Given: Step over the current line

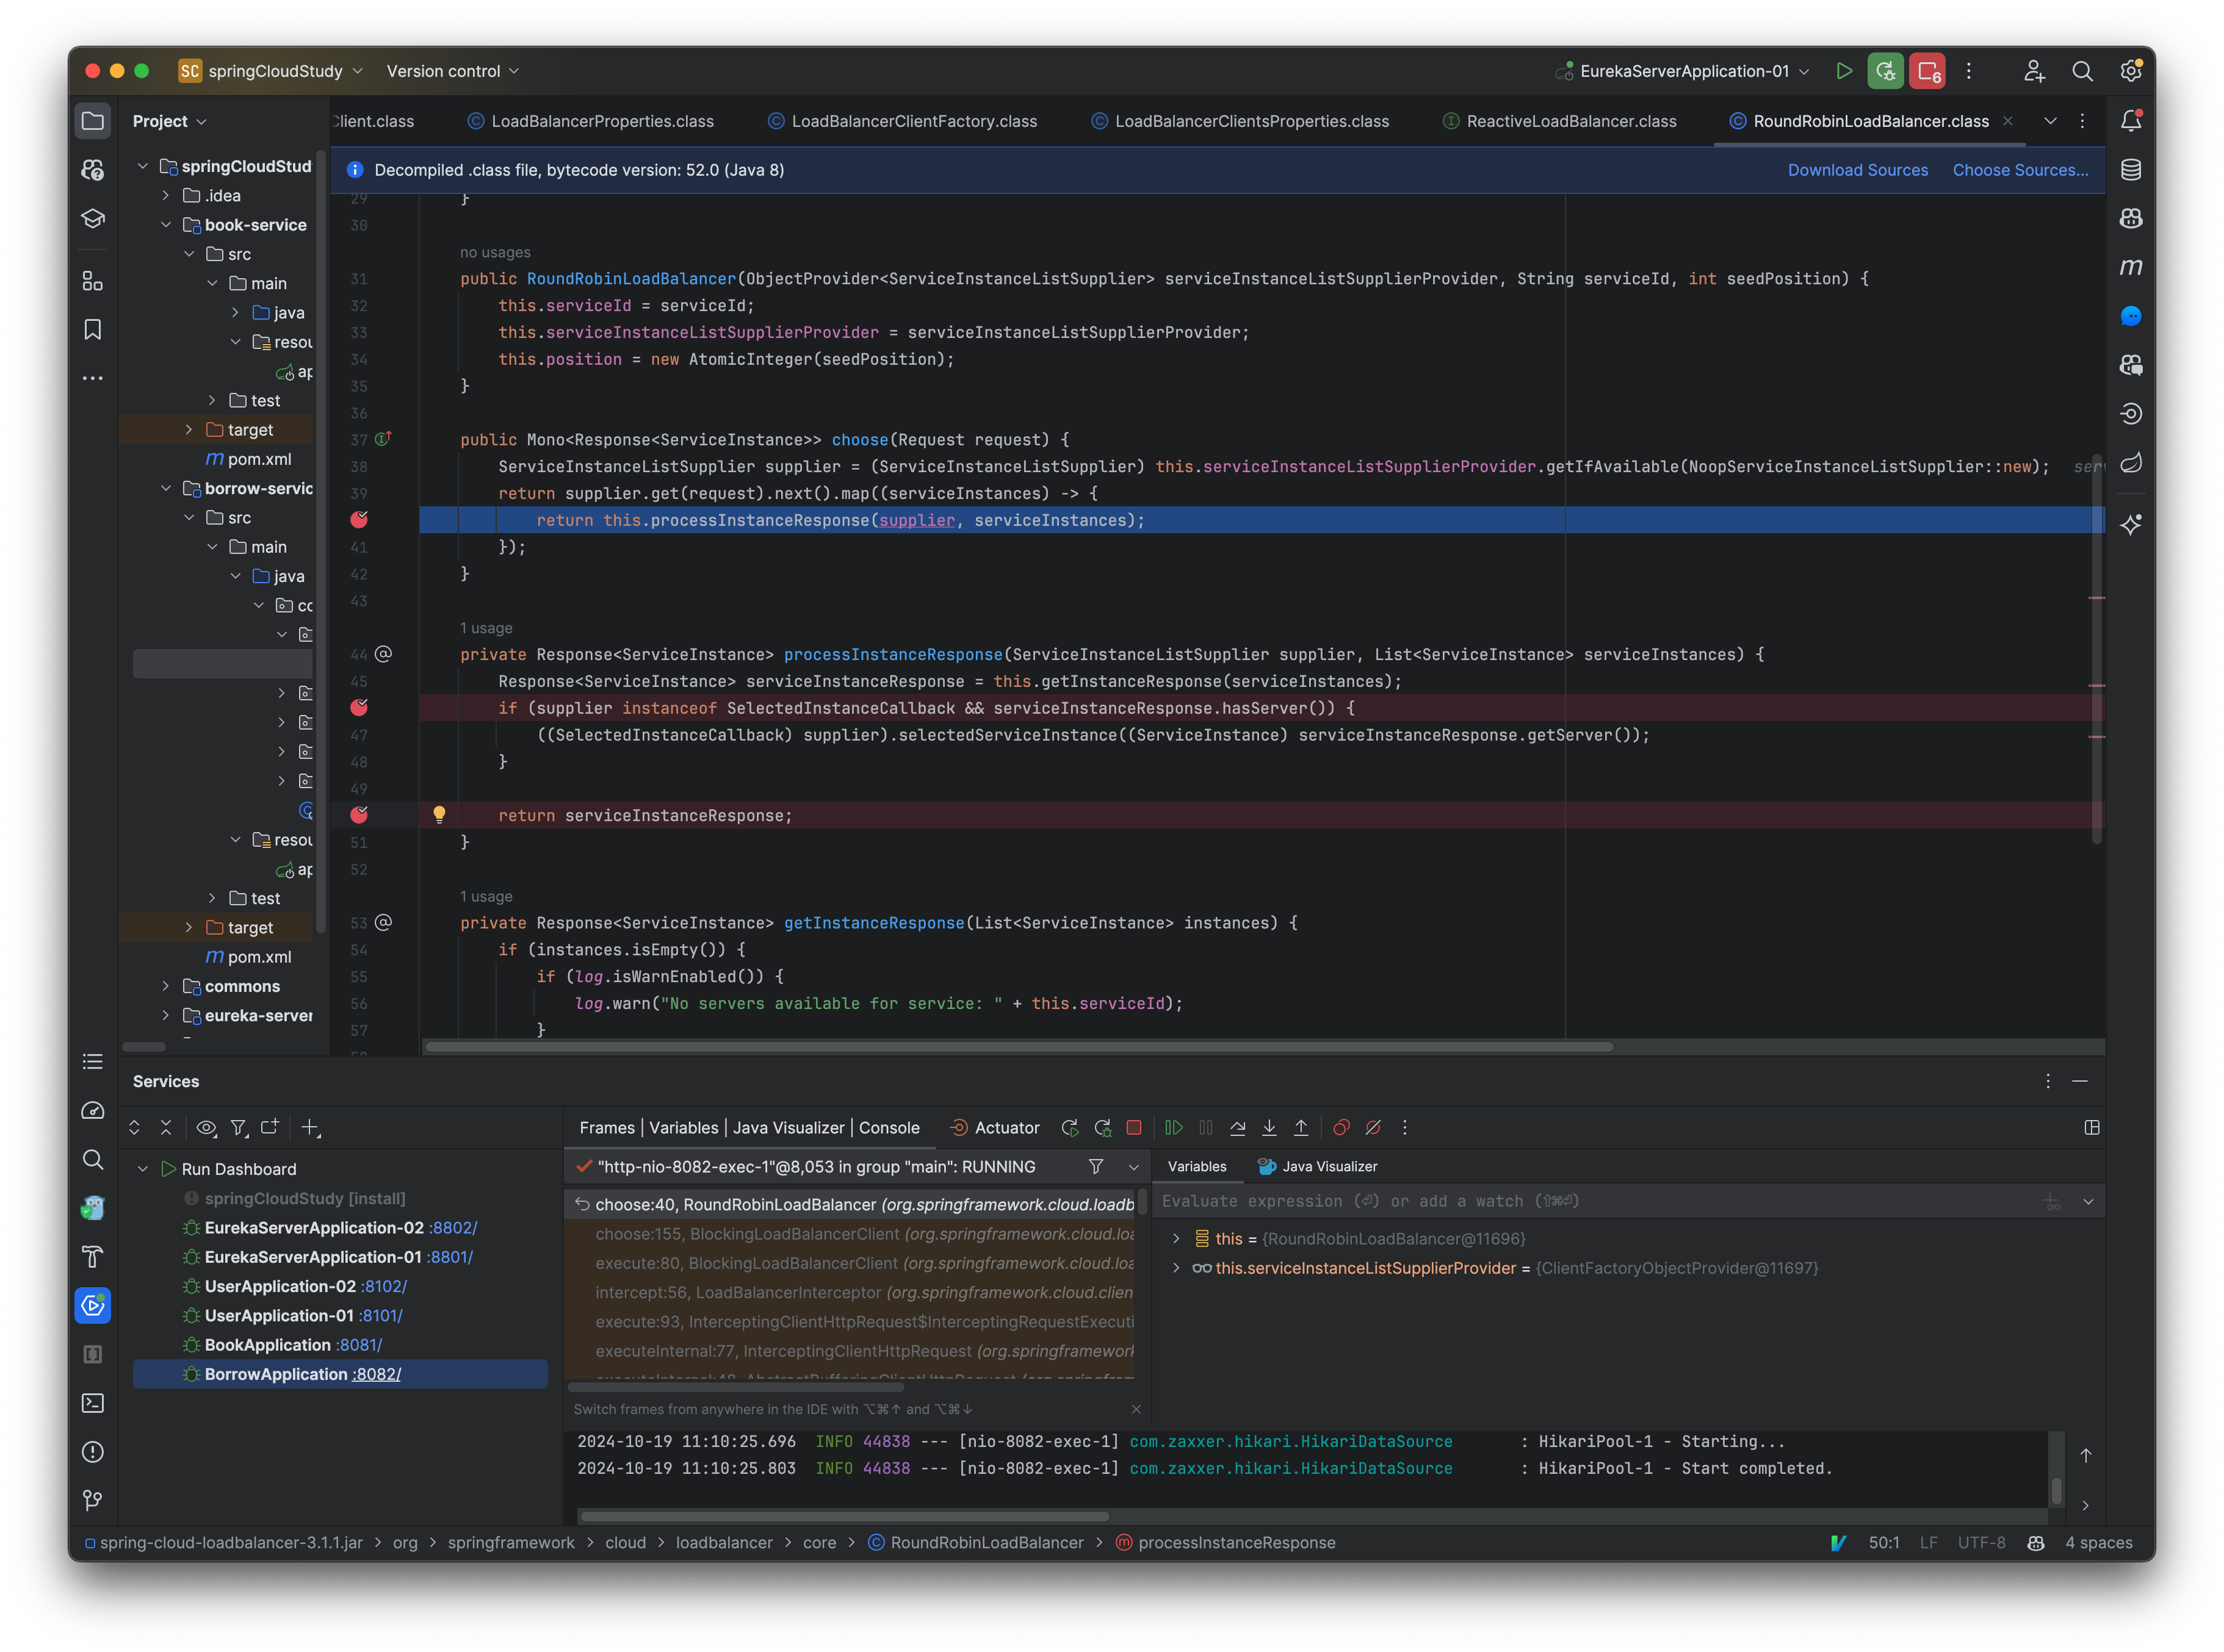Looking at the screenshot, I should click(x=1238, y=1127).
